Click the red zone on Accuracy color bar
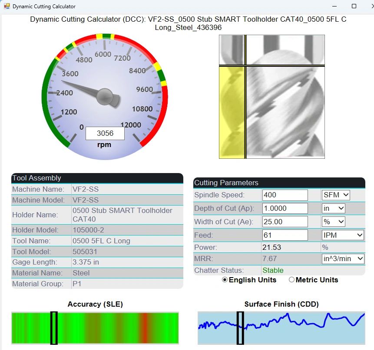 pos(144,328)
